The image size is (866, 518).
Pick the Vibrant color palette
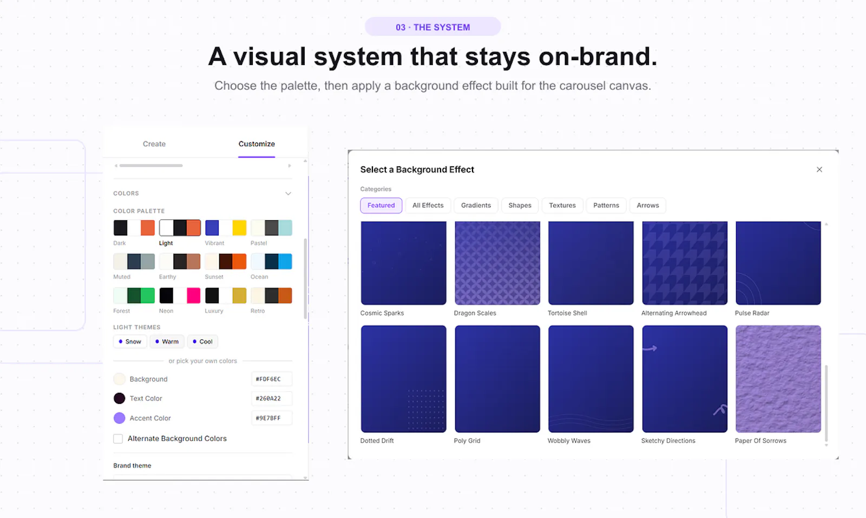[226, 228]
